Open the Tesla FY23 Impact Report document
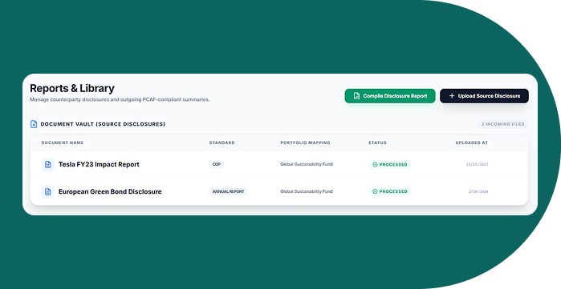This screenshot has height=289, width=561. 99,164
